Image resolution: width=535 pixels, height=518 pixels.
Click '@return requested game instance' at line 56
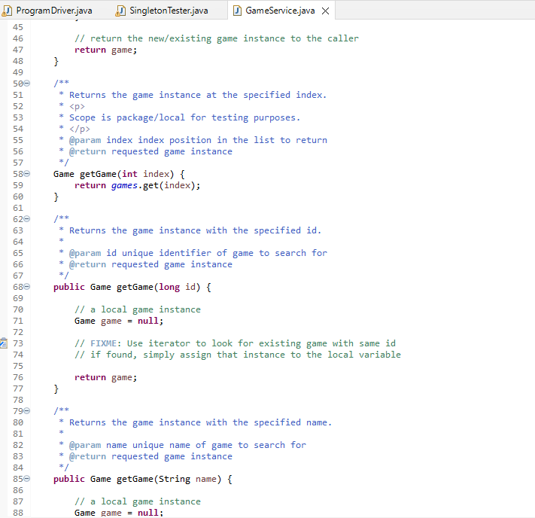[x=150, y=151]
